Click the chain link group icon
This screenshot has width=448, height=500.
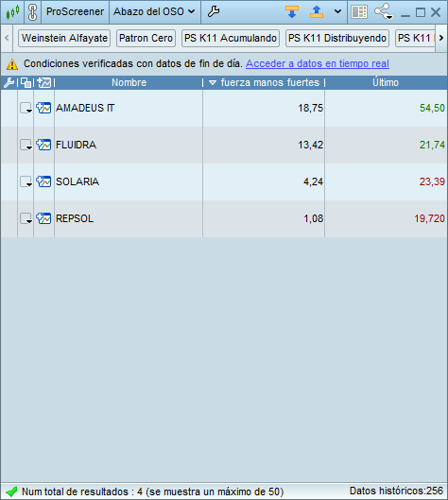click(32, 12)
